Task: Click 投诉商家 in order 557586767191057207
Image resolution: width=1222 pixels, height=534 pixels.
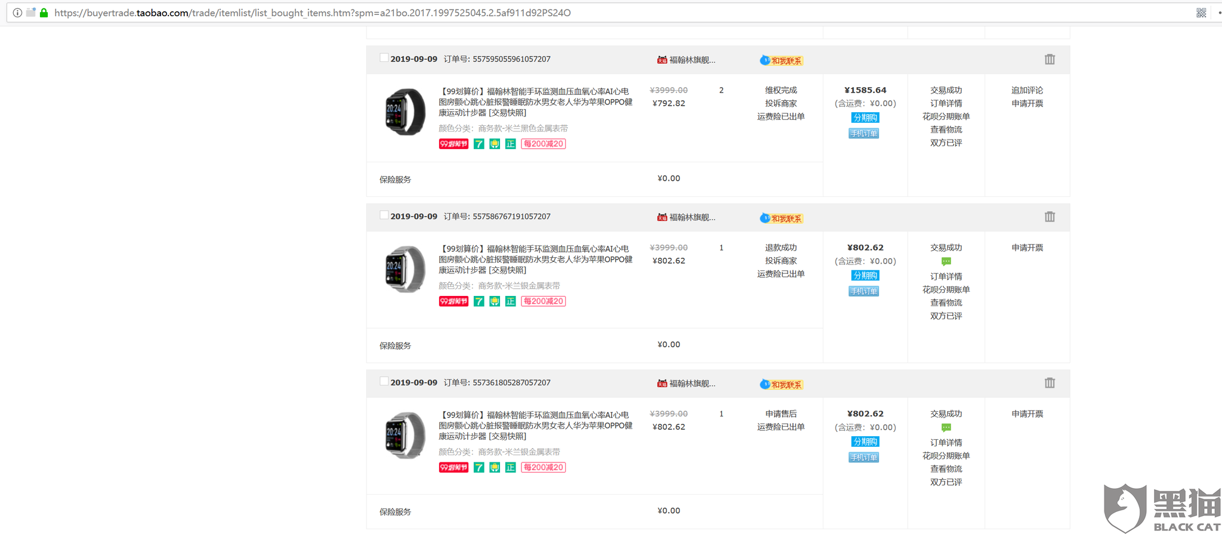Action: [781, 261]
